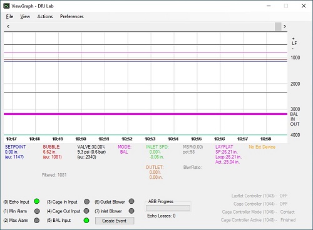Click the No Ext.Device text
The width and height of the screenshot is (313, 230).
point(262,147)
